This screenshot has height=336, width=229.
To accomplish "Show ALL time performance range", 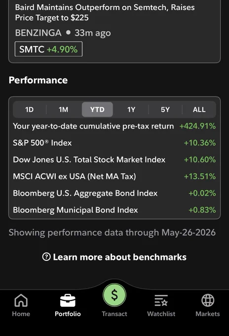I will pos(199,110).
